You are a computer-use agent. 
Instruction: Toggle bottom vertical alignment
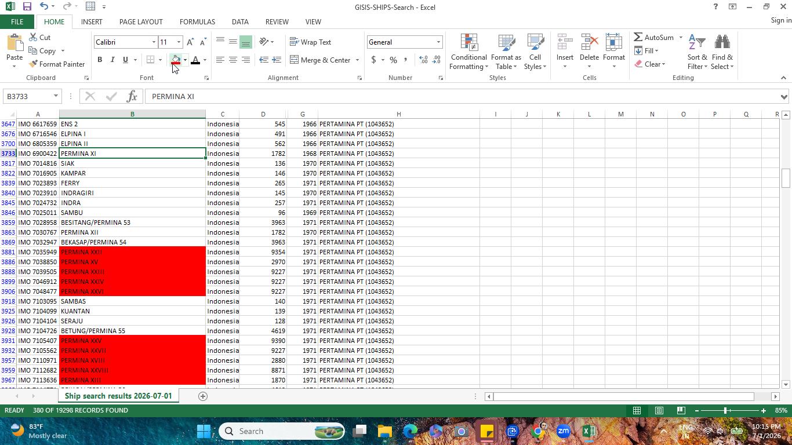[245, 42]
